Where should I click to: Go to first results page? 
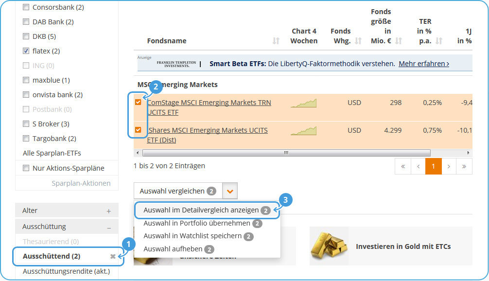click(403, 166)
